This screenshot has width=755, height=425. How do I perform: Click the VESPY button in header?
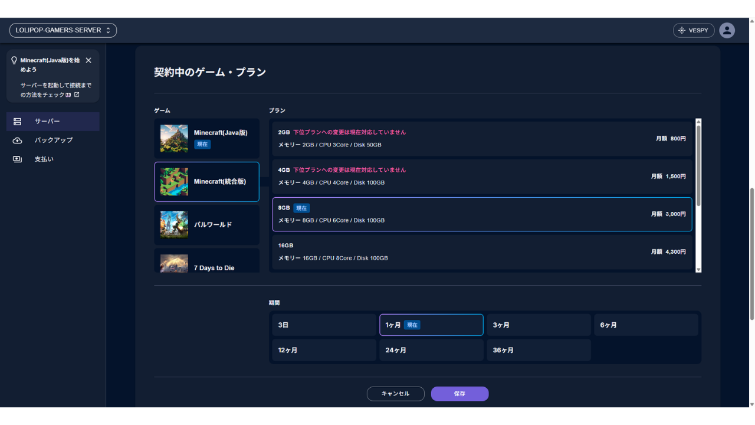[x=694, y=30]
